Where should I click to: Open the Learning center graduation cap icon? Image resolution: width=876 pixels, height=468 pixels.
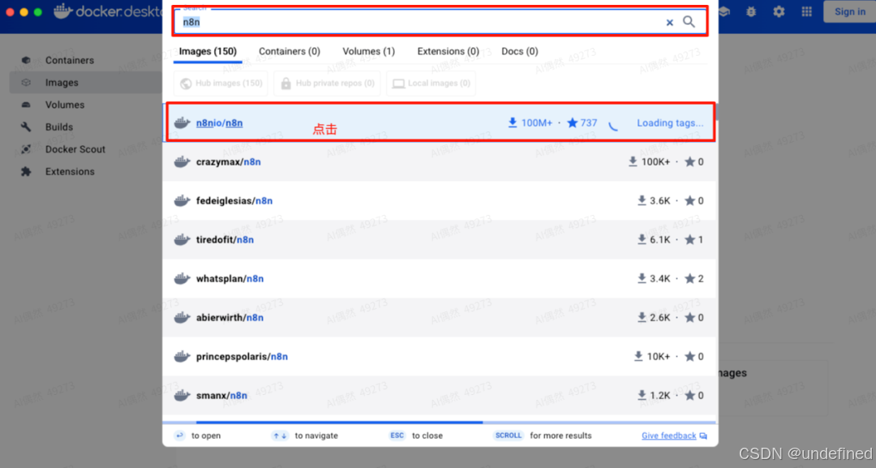pyautogui.click(x=724, y=11)
